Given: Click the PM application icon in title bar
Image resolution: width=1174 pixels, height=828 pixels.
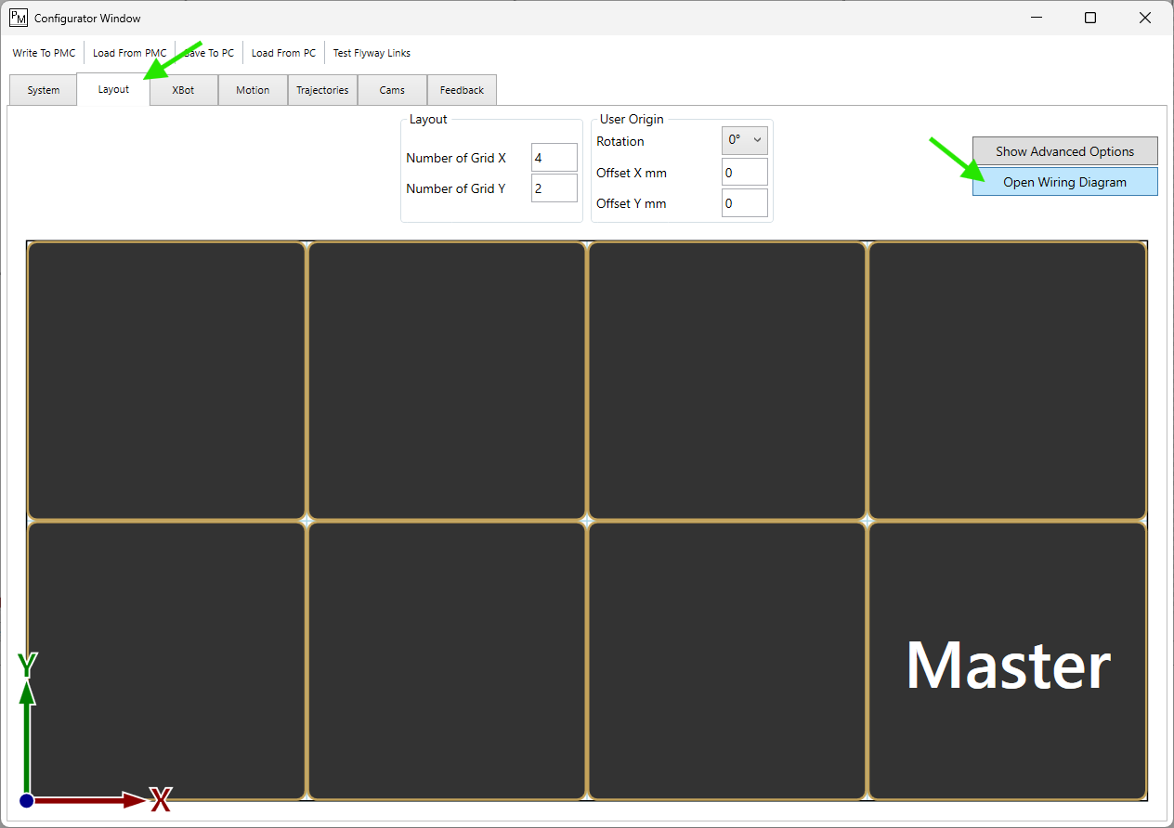Looking at the screenshot, I should click(x=19, y=18).
